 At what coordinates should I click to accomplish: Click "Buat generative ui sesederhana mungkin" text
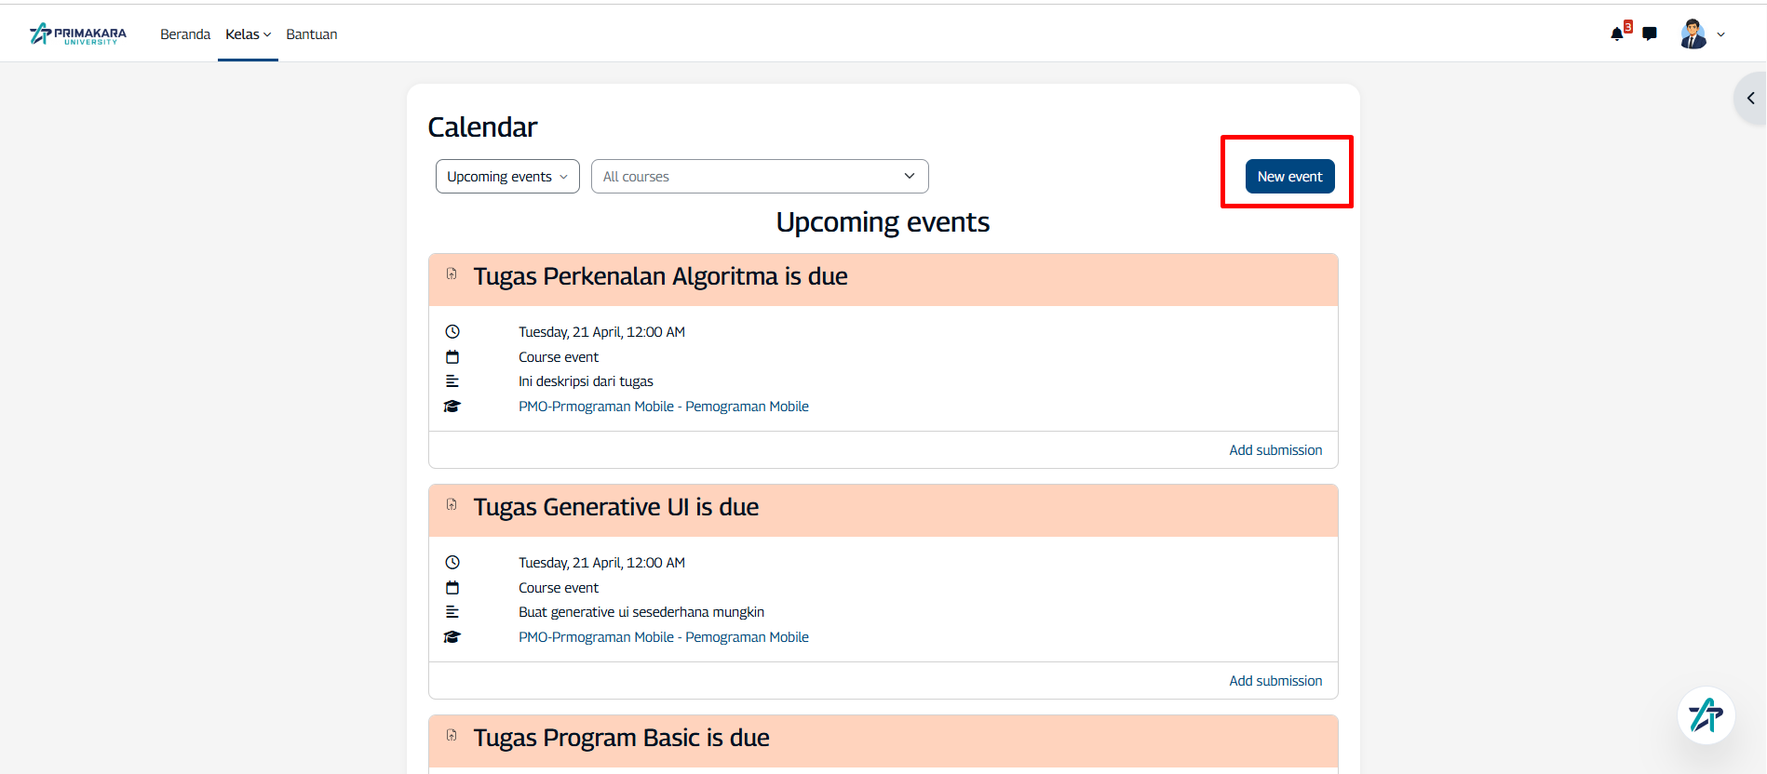[x=641, y=612]
